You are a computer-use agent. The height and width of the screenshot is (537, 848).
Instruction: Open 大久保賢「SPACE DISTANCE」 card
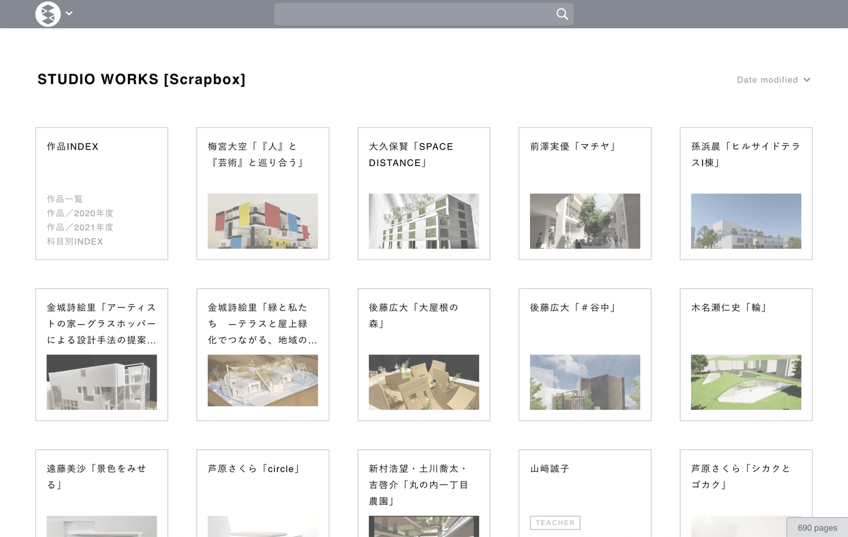click(424, 194)
